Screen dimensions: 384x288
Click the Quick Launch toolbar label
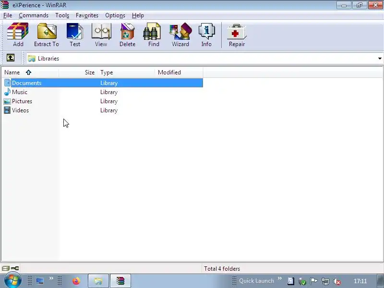[x=256, y=281]
